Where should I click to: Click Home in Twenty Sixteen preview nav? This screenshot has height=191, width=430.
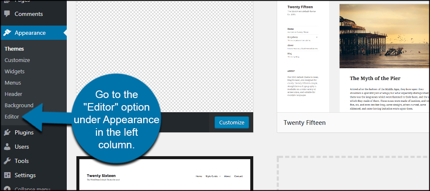(199, 176)
